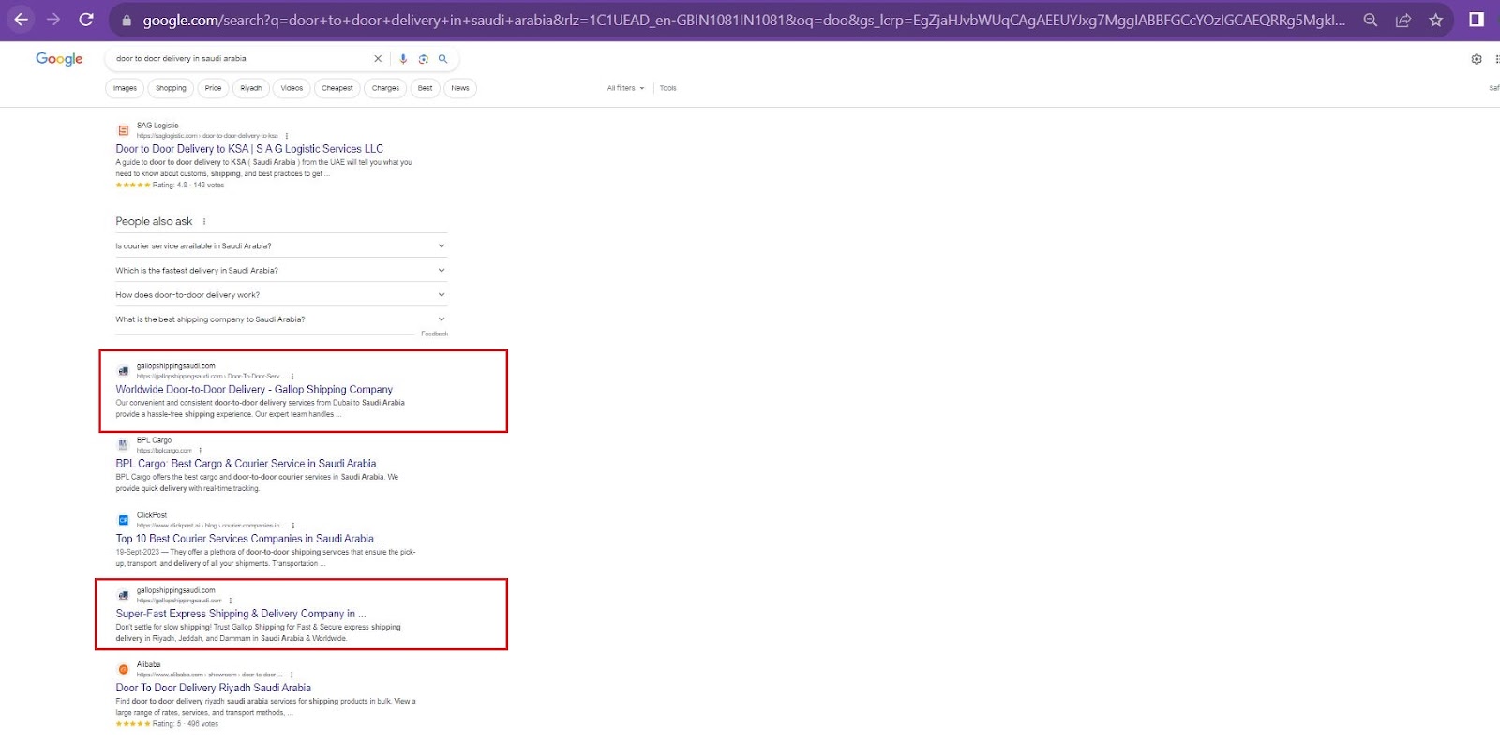Reload the page with the refresh icon
1500x742 pixels.
(86, 20)
